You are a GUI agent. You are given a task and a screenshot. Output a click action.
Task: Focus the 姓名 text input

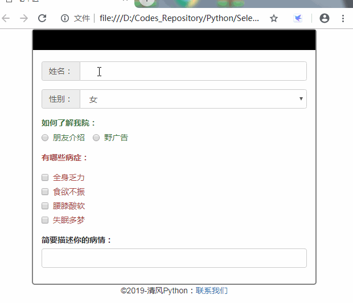193,71
